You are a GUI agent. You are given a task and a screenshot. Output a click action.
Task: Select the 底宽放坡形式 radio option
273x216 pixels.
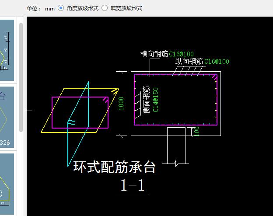pos(105,8)
